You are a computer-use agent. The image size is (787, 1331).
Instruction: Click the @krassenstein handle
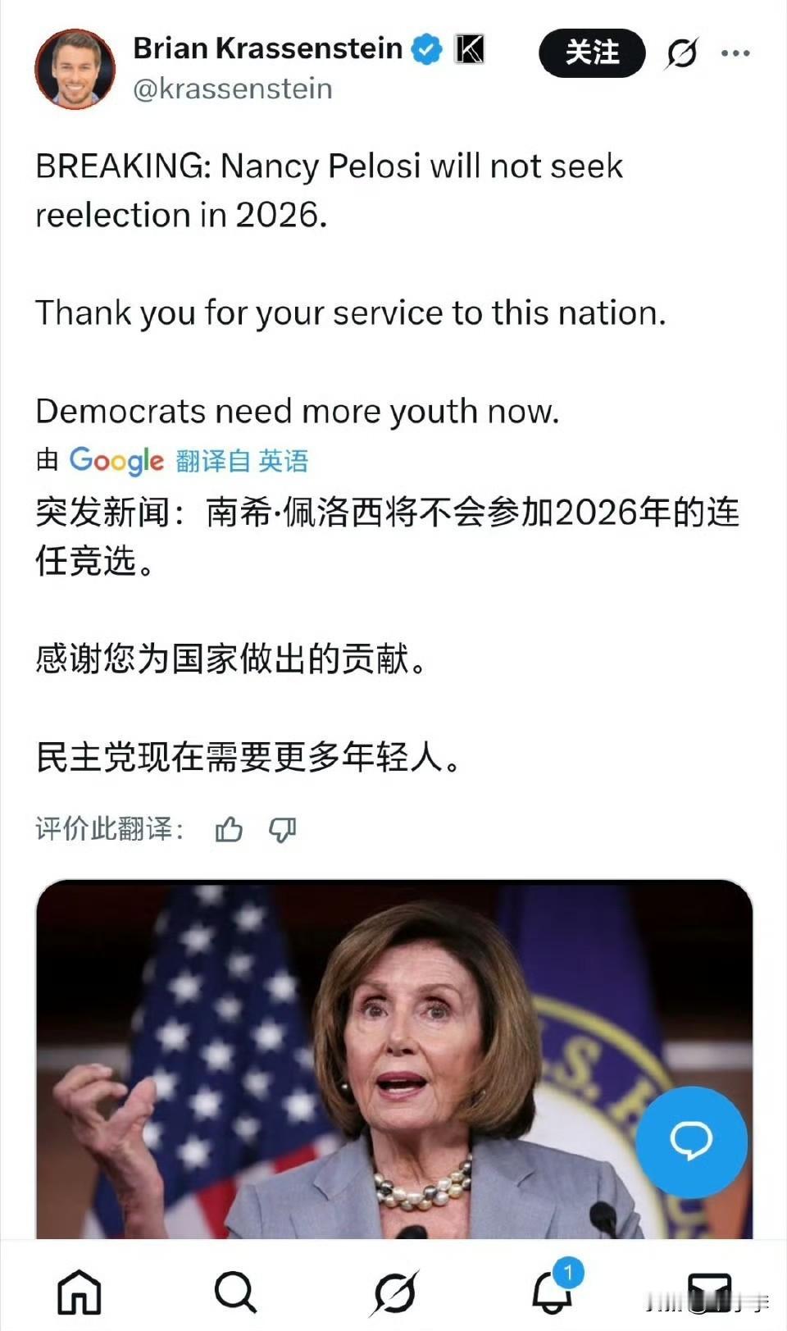click(x=233, y=89)
